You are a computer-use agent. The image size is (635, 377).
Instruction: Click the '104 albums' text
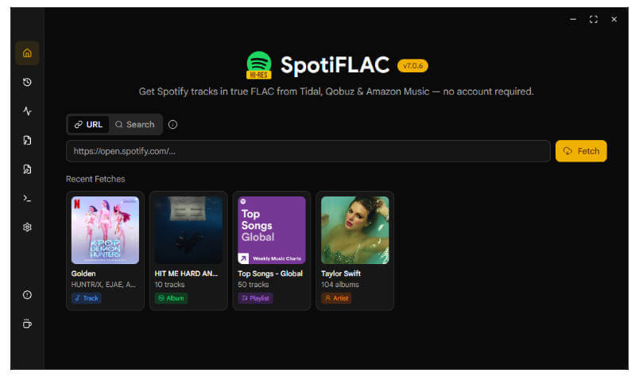coord(340,285)
